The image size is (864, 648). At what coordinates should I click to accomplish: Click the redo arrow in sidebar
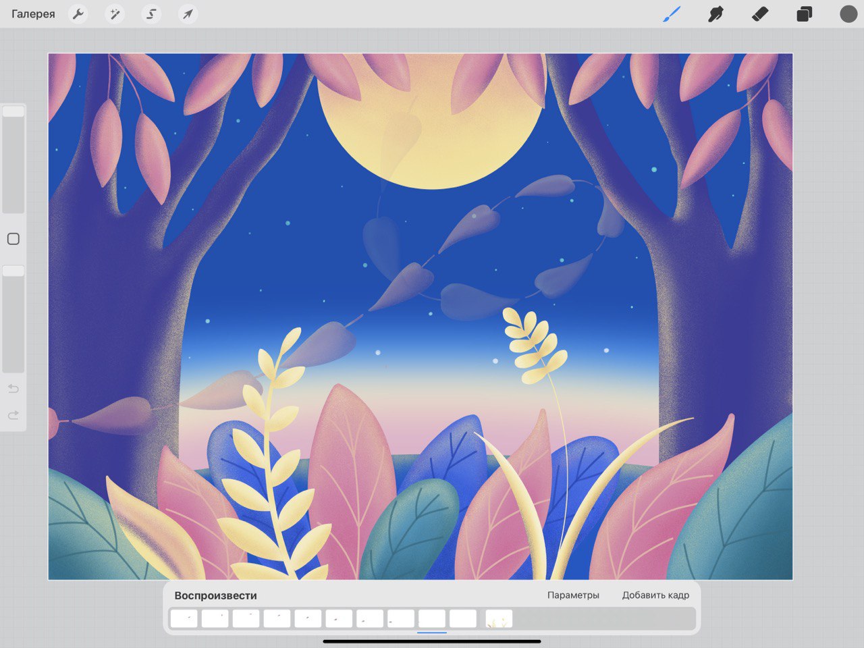click(13, 415)
